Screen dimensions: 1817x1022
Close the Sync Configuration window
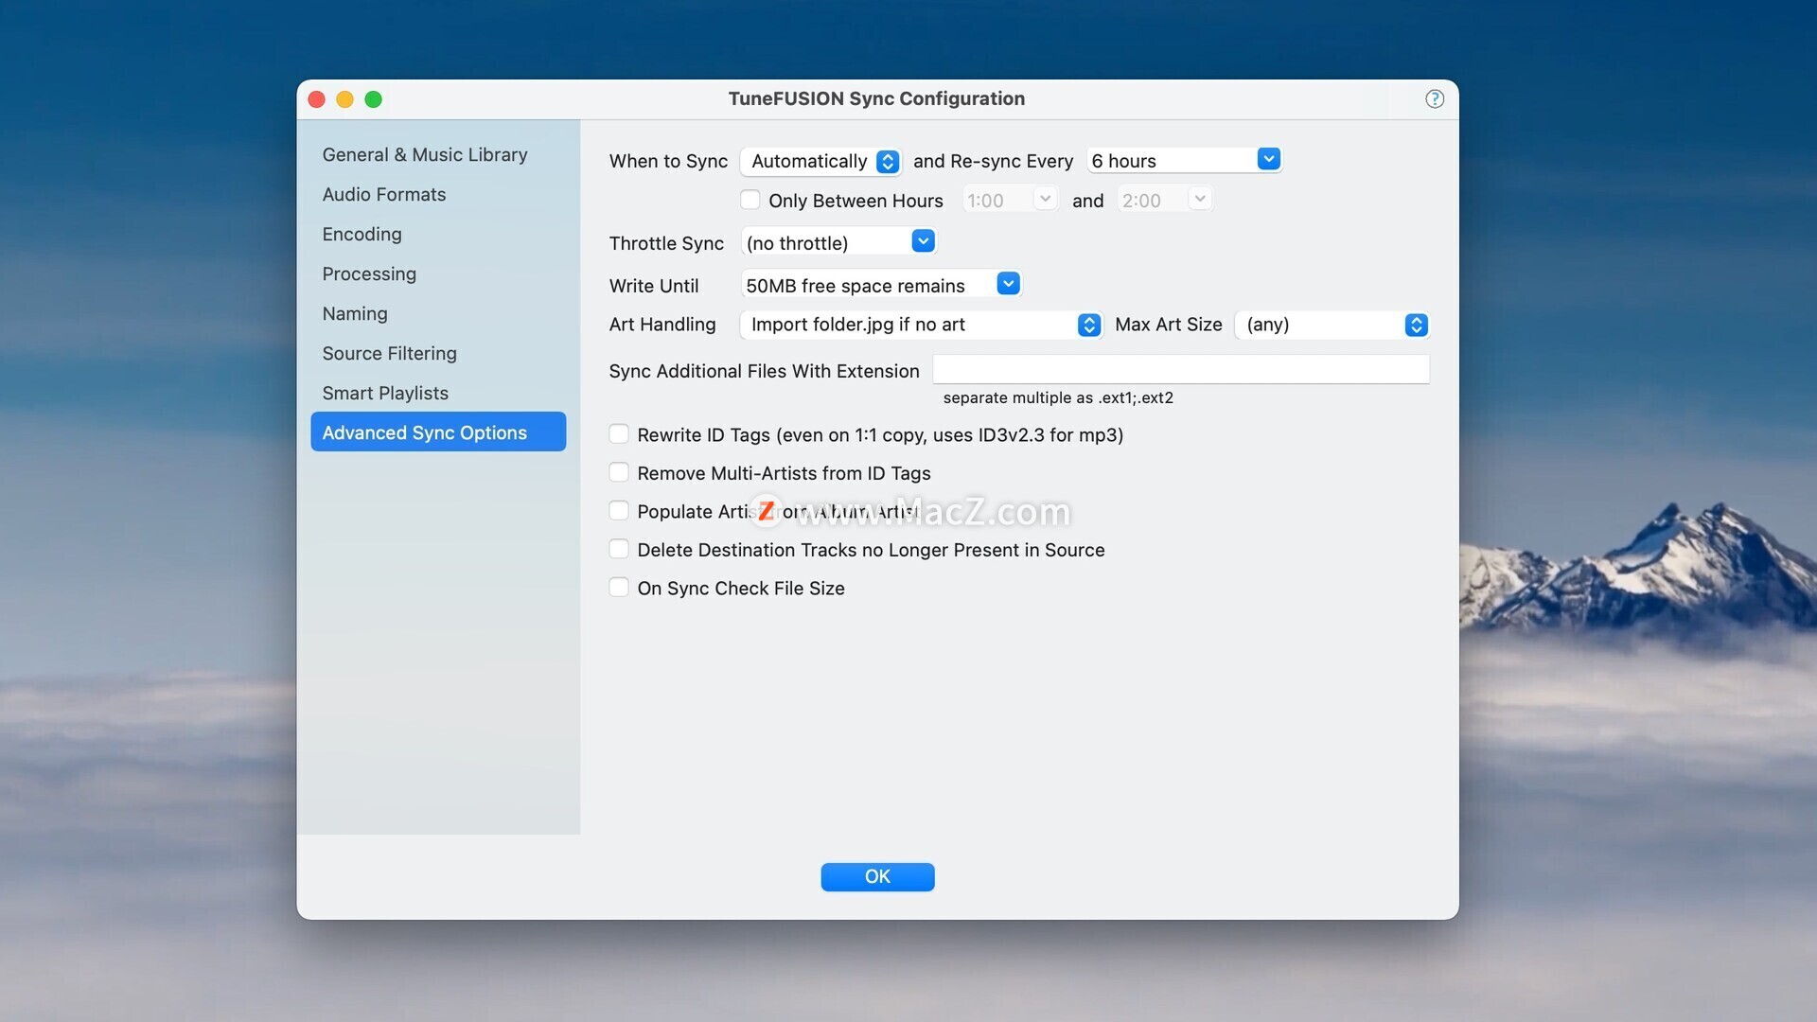pos(317,99)
